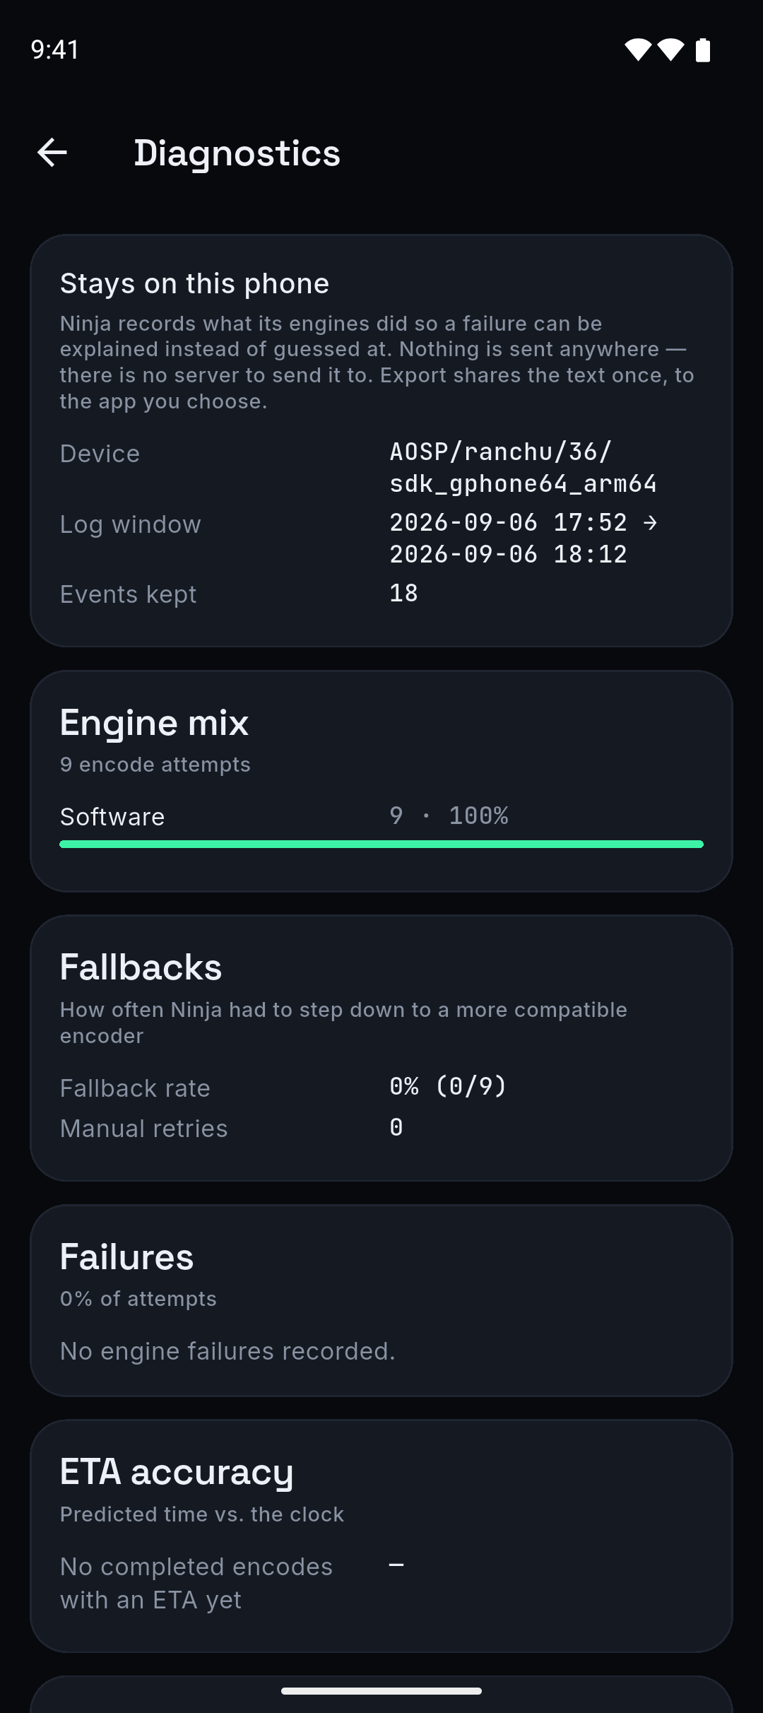Open the Engine mix card heading

click(x=155, y=722)
